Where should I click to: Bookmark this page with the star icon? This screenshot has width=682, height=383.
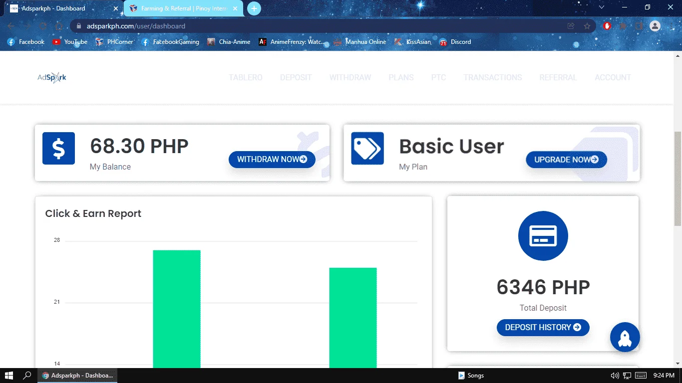point(587,26)
